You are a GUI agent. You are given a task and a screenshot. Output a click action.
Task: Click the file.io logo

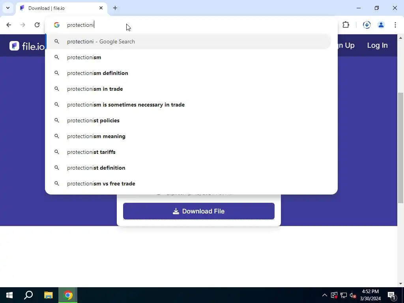[27, 46]
